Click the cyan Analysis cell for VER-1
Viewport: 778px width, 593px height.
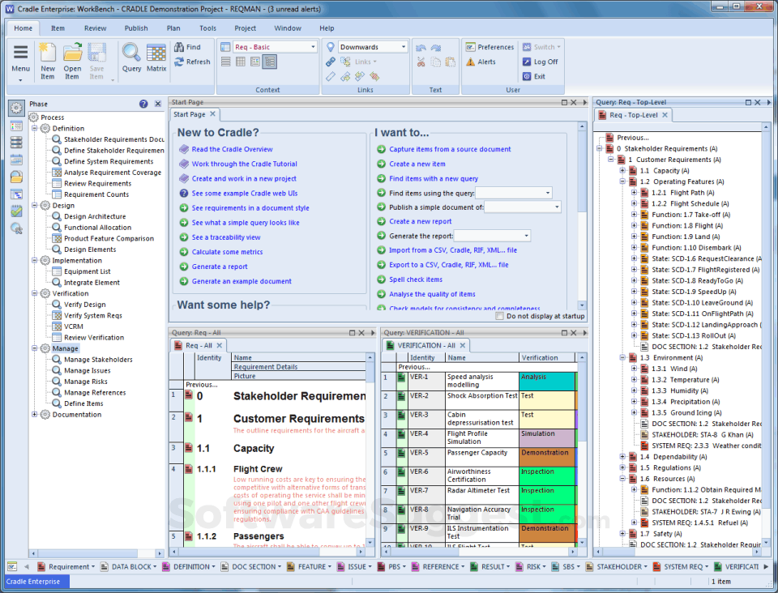coord(545,381)
